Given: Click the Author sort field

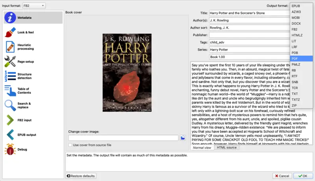Looking at the screenshot, I should [x=250, y=27].
